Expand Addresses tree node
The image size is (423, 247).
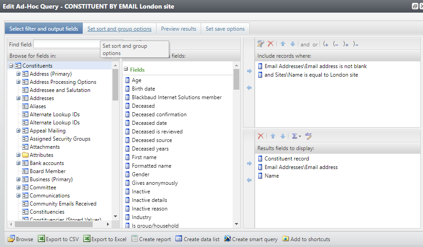18,98
